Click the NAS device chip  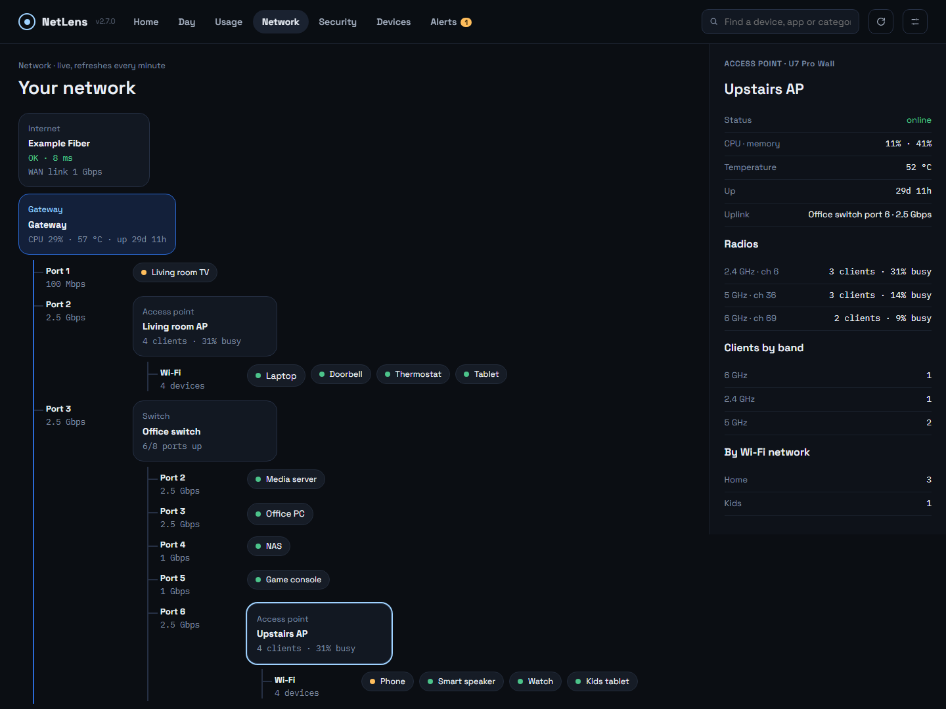pos(269,546)
